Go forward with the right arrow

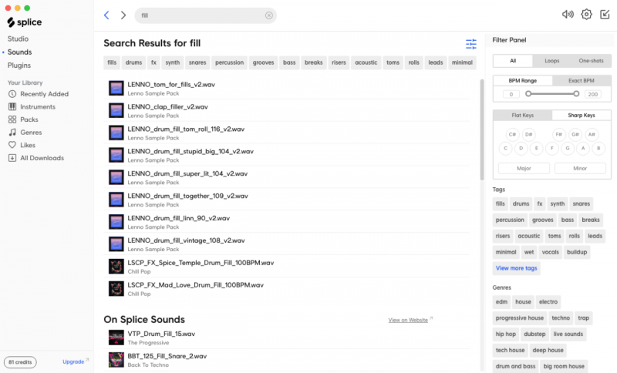coord(123,15)
